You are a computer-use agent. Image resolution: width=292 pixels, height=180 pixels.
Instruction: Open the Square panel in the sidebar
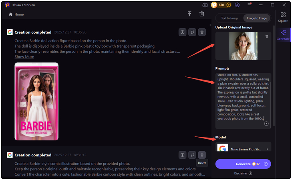click(283, 17)
